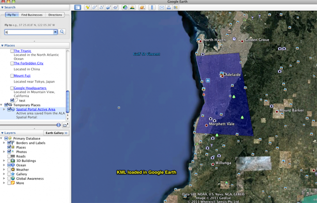Uncheck the Borders and Labels layer
The height and width of the screenshot is (203, 317).
point(10,143)
